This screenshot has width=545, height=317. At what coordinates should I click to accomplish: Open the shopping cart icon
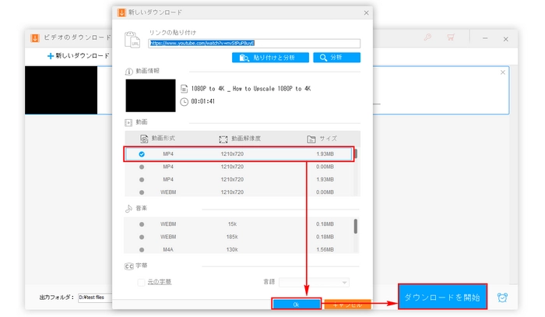(x=450, y=37)
